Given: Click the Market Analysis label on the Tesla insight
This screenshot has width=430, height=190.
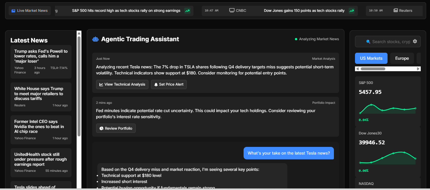Looking at the screenshot, I should coord(324,59).
